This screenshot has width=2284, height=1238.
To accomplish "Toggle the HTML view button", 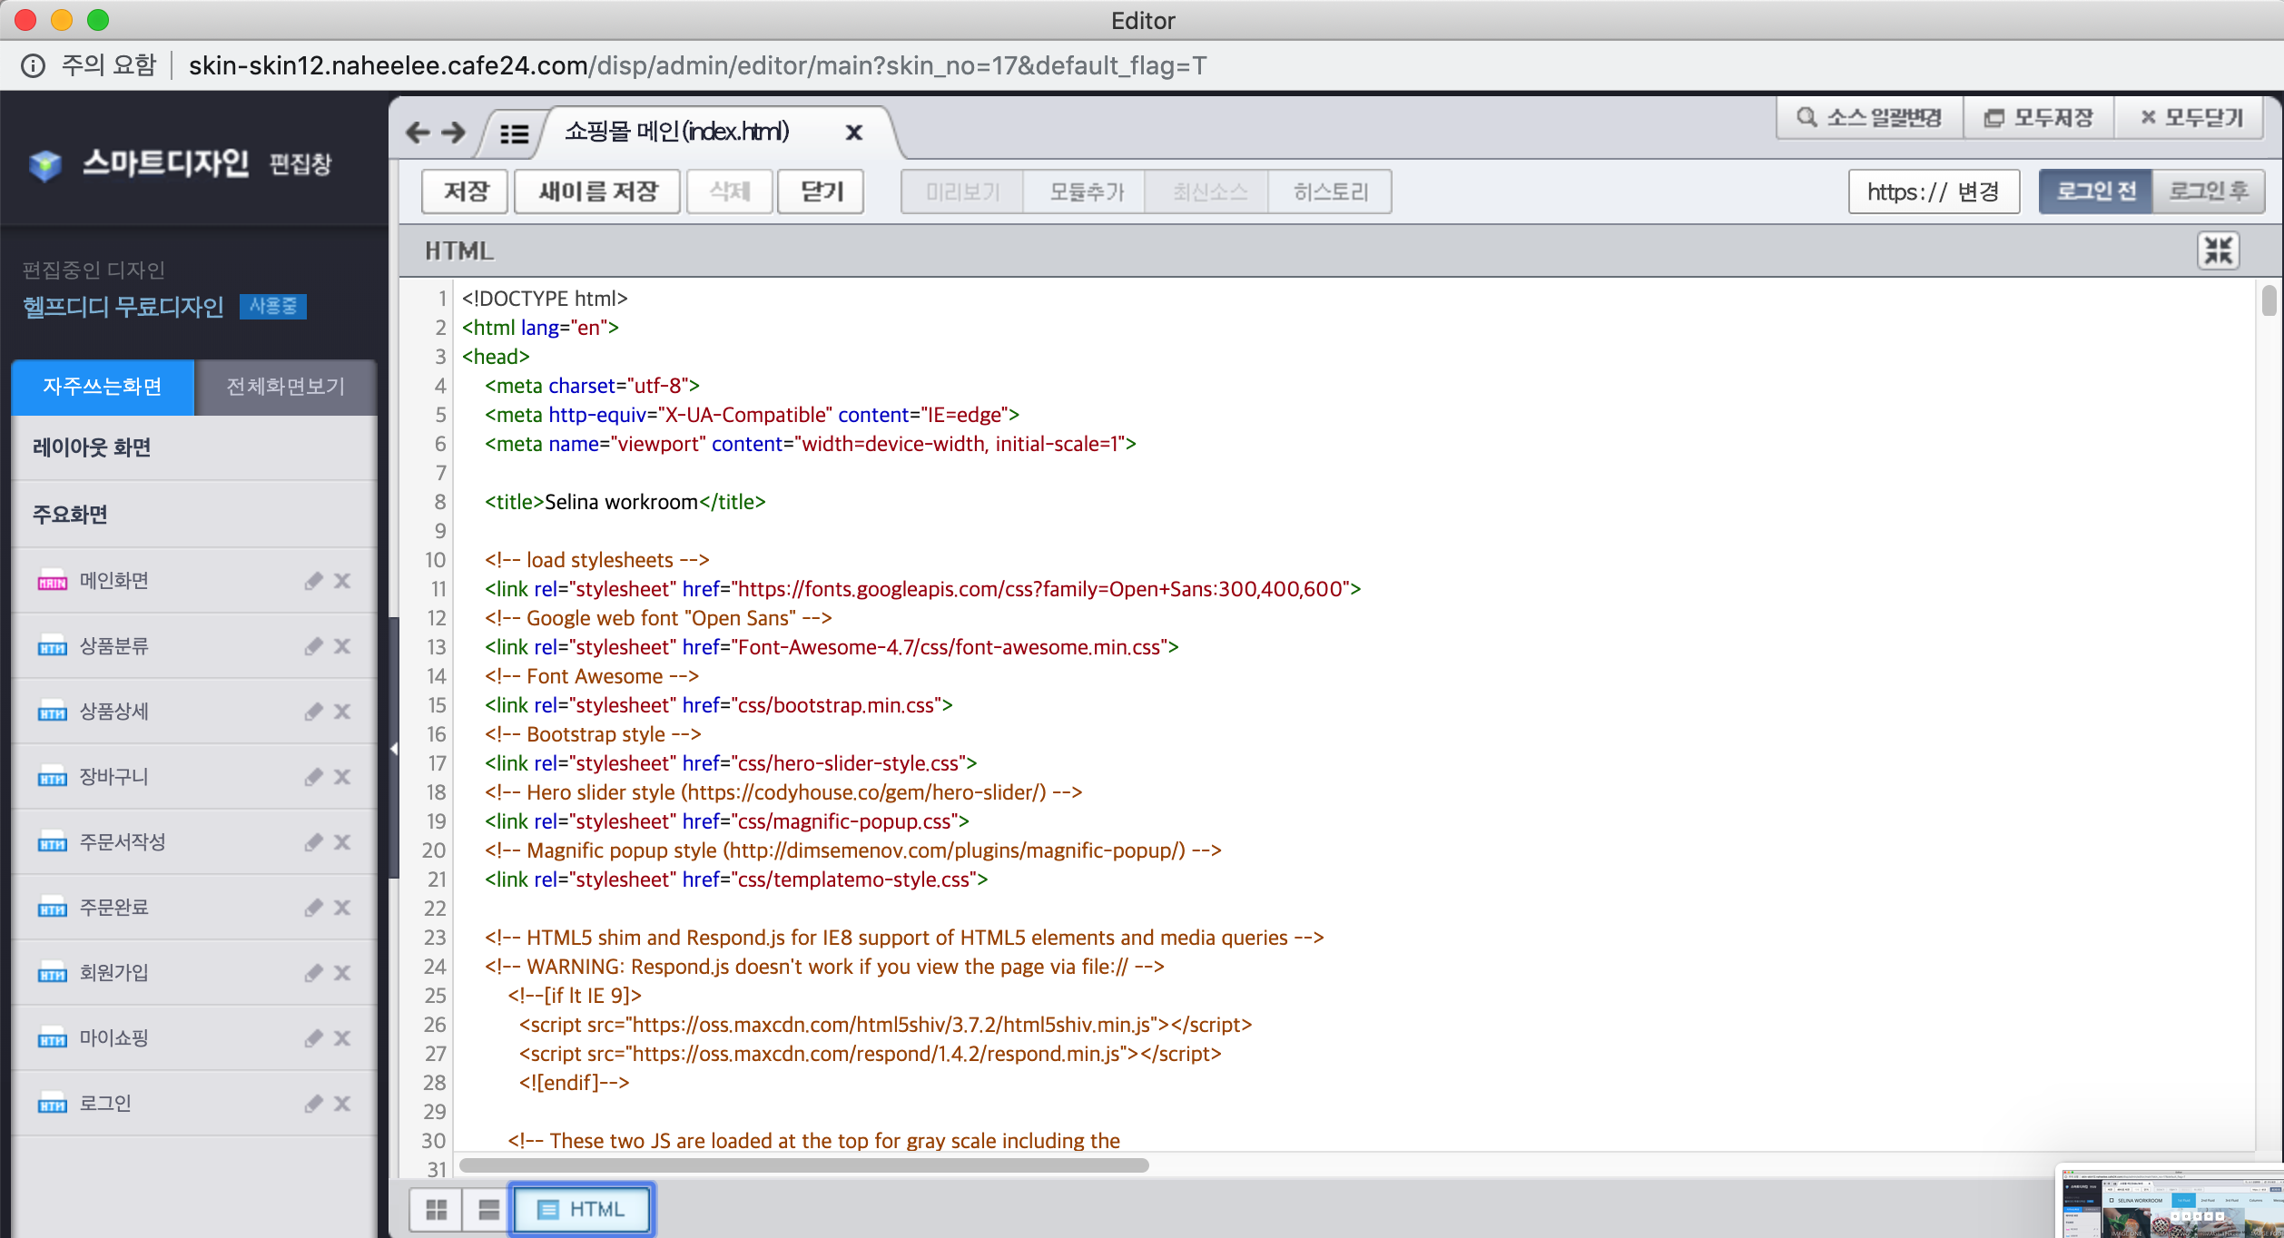I will pos(582,1210).
